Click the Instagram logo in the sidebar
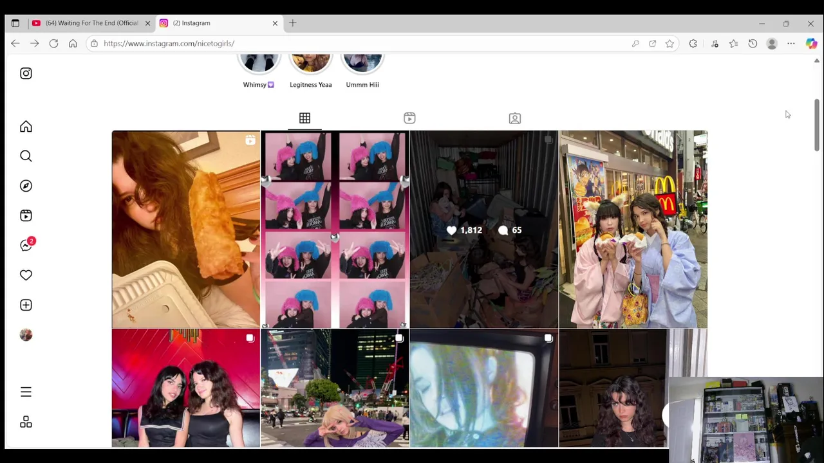The image size is (824, 463). pos(26,73)
